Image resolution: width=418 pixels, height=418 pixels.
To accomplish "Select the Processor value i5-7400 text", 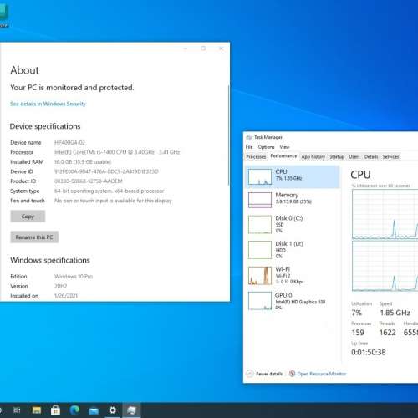I will pyautogui.click(x=117, y=152).
